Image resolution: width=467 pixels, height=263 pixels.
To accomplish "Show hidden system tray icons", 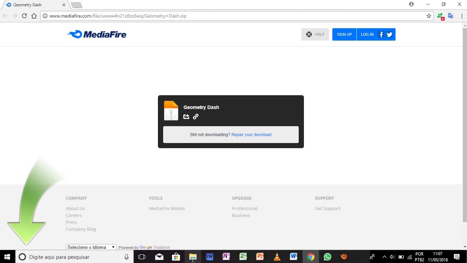I will (384, 257).
